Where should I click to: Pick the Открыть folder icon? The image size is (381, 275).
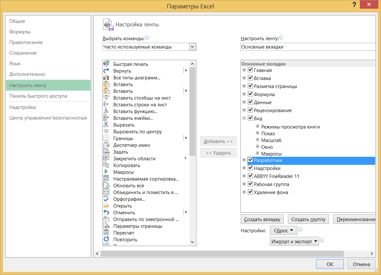point(106,206)
